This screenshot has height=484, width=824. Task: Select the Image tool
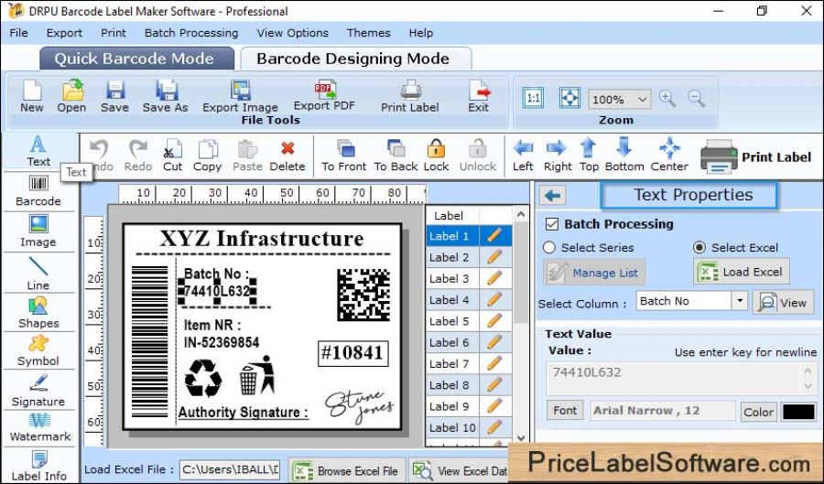pos(38,231)
